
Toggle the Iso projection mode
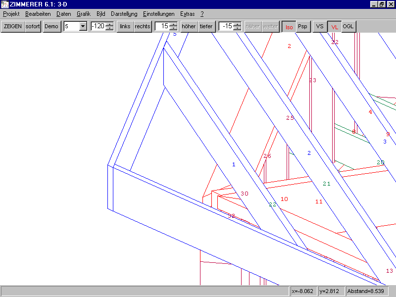coord(289,27)
